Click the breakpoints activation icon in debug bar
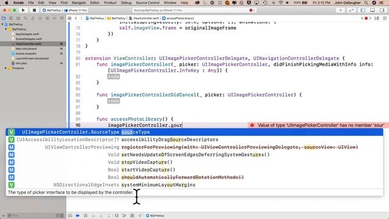 tap(78, 215)
